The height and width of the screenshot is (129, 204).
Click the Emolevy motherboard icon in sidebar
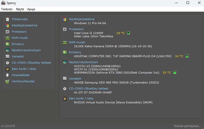coord(7,44)
